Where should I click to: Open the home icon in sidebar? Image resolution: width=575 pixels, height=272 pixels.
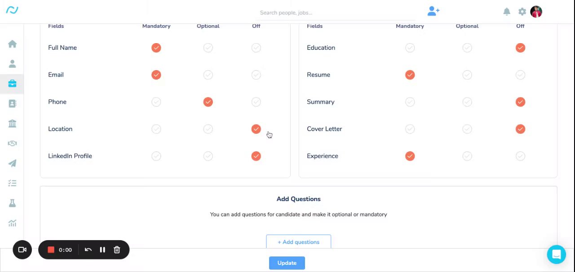(x=12, y=44)
